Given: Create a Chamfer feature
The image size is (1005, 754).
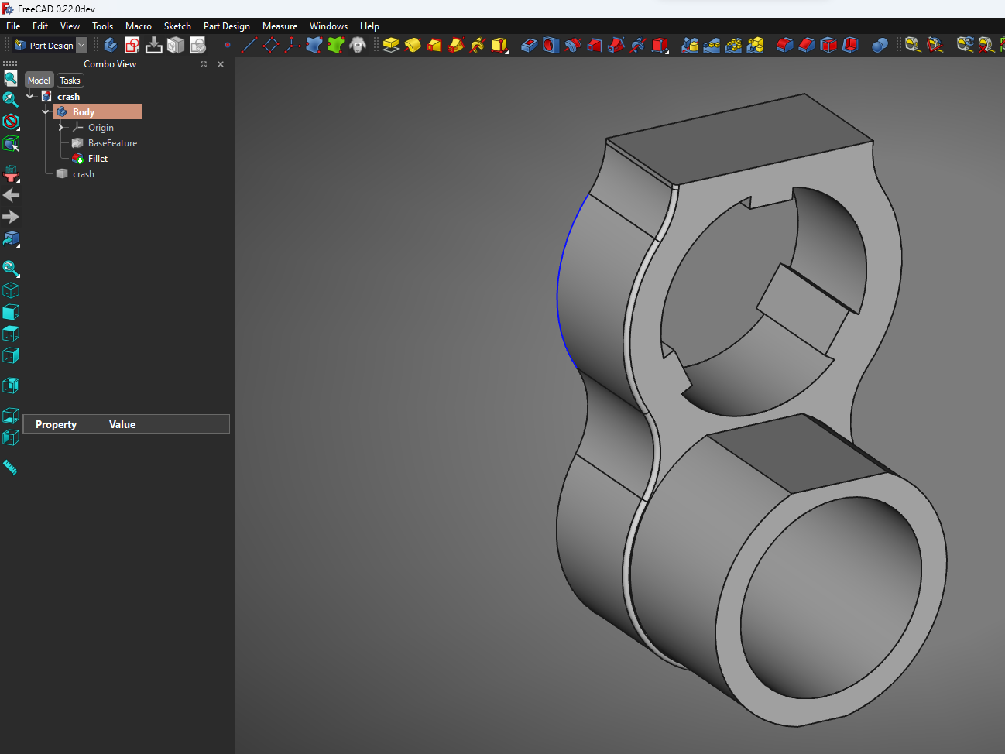Looking at the screenshot, I should (806, 45).
